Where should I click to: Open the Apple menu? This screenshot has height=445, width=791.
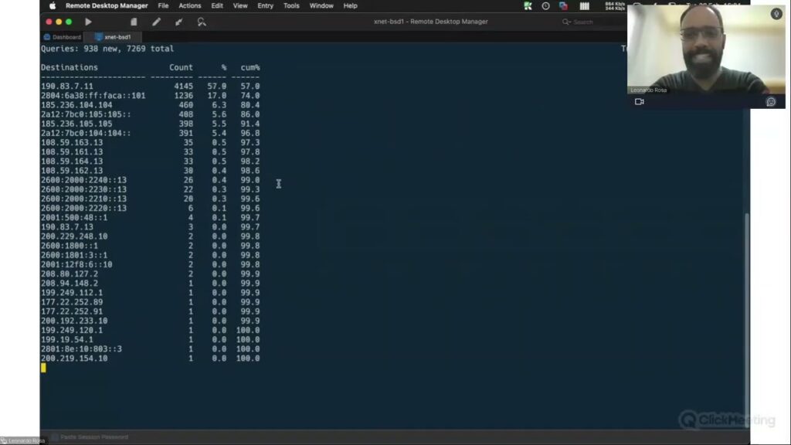coord(53,6)
